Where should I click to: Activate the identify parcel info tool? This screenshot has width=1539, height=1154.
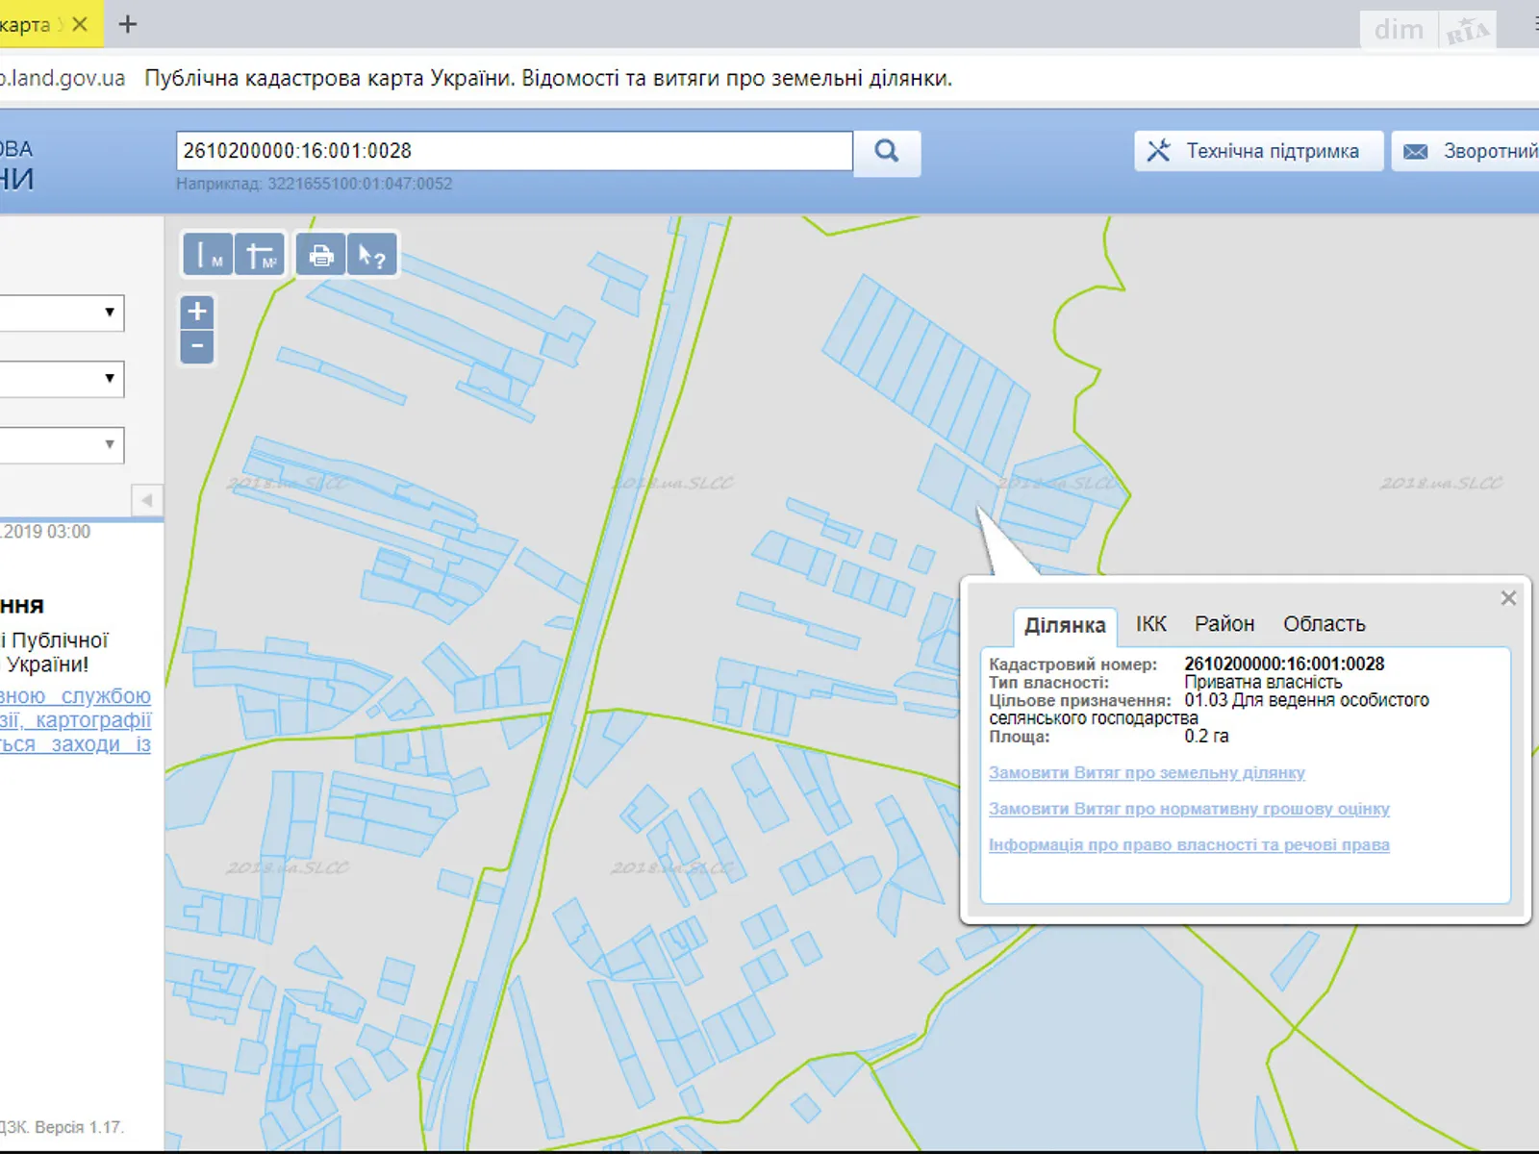(372, 255)
